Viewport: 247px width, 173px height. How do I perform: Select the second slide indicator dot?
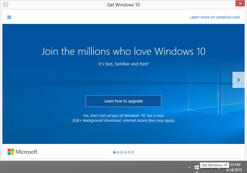pos(118,152)
